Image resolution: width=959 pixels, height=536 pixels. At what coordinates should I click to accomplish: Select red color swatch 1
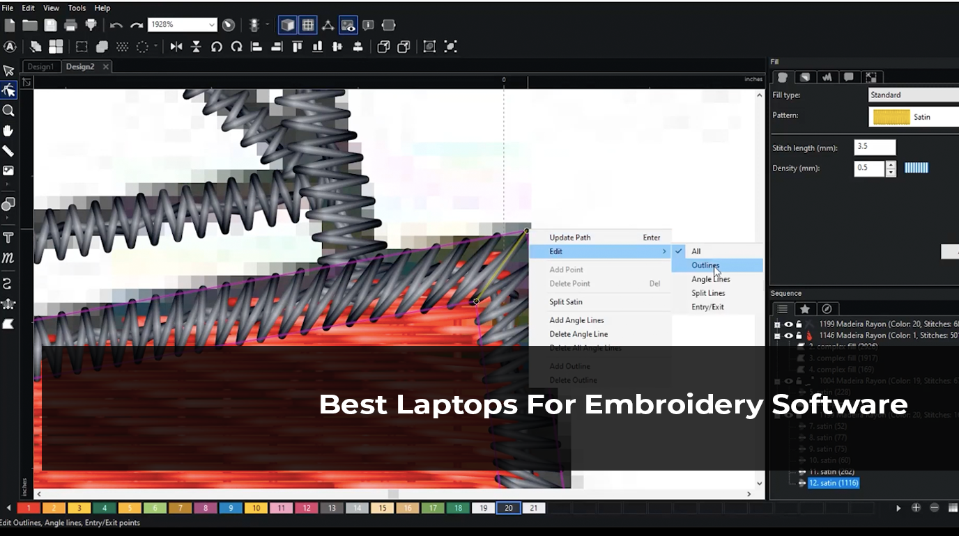pos(29,508)
